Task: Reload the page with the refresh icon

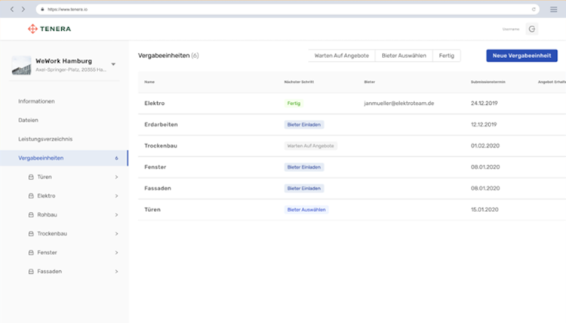Action: click(x=534, y=9)
